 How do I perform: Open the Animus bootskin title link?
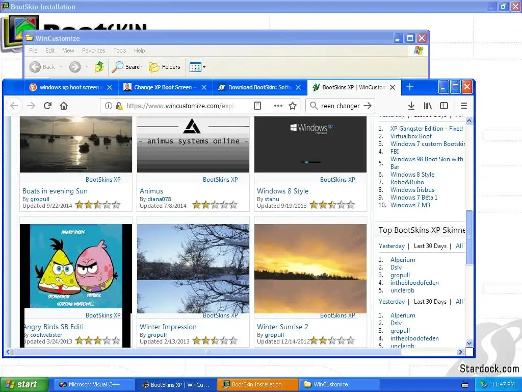151,191
